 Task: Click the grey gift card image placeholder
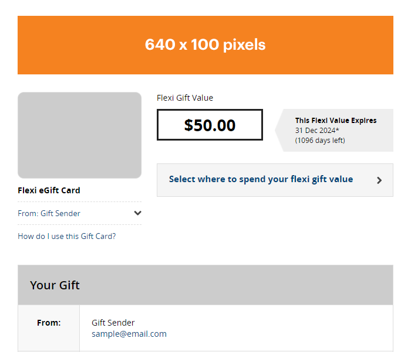[79, 135]
